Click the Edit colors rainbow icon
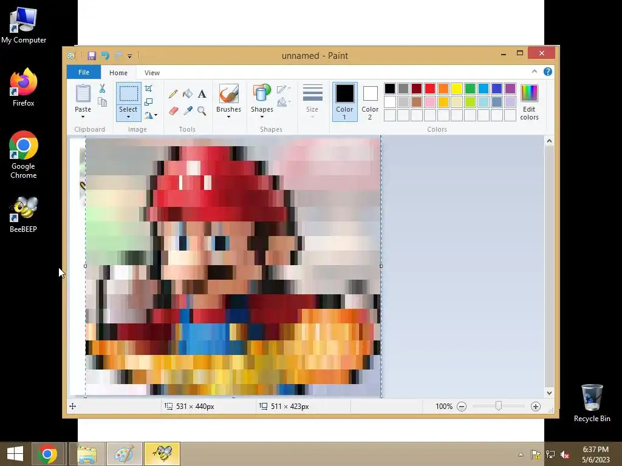622x466 pixels. click(529, 93)
